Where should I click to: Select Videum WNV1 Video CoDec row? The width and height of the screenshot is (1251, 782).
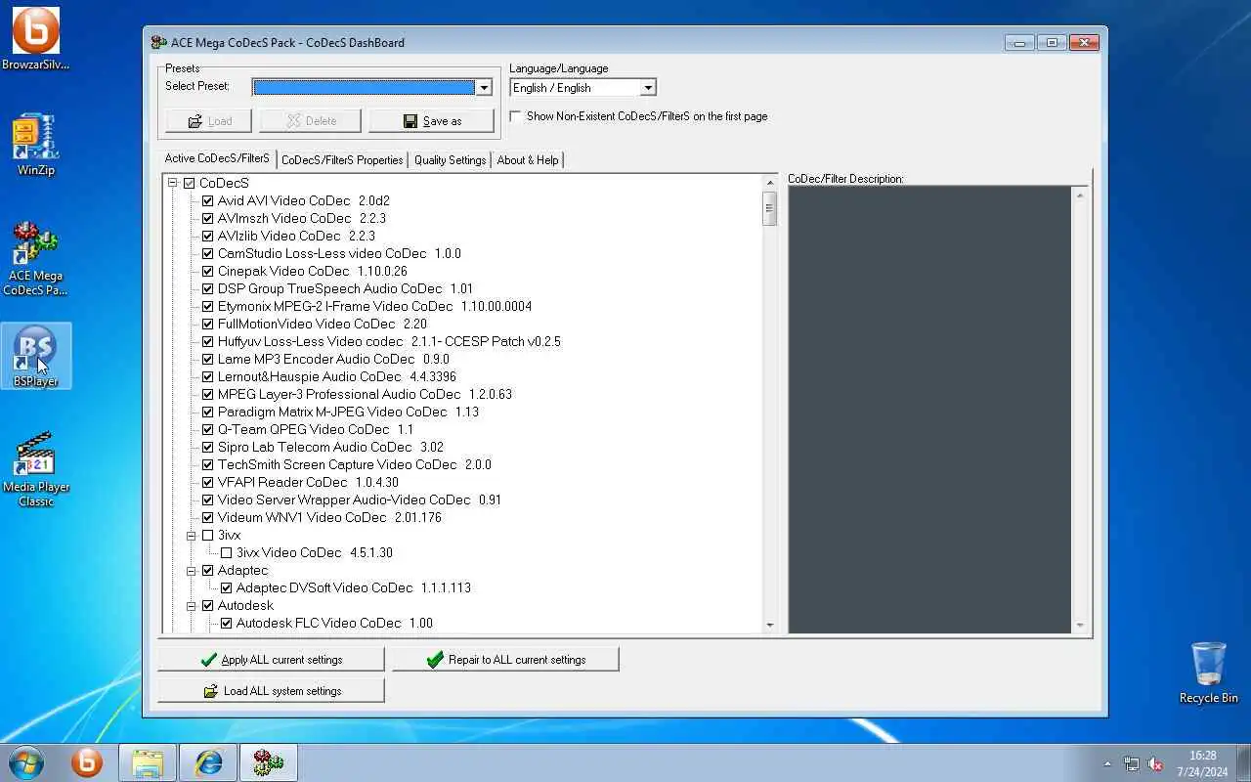329,517
